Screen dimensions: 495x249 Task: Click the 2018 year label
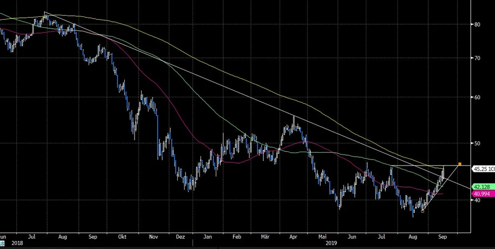[17, 244]
